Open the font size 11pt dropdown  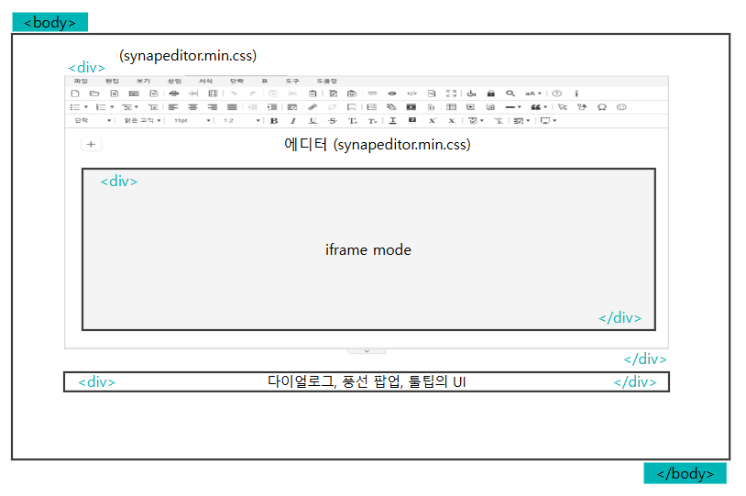[192, 121]
